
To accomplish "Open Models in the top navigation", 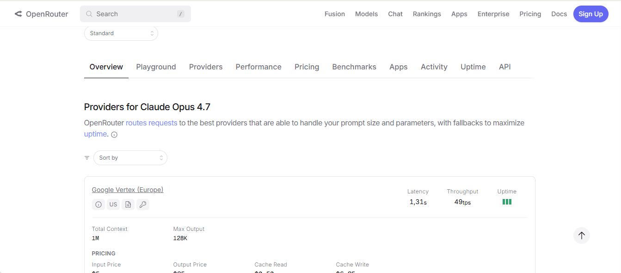I will (x=366, y=14).
